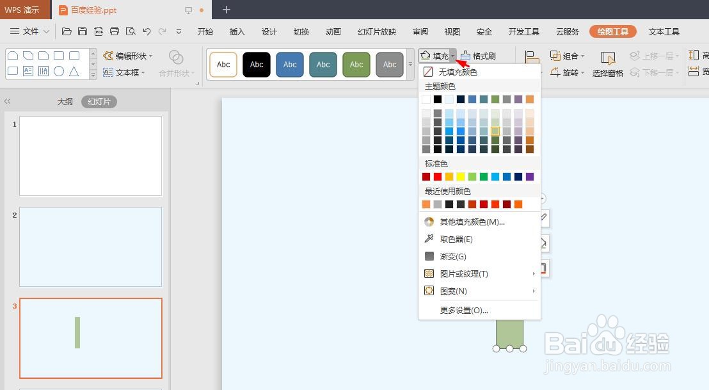This screenshot has width=709, height=390.
Task: Choose the oval shape in shapes gallery
Action: click(59, 71)
